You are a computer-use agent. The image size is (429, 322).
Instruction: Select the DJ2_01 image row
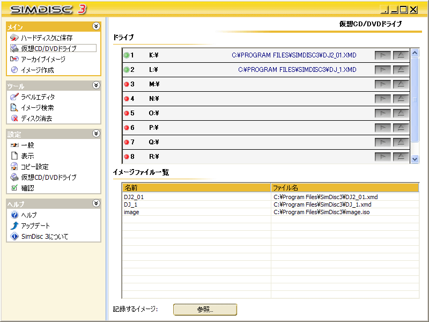click(x=271, y=197)
